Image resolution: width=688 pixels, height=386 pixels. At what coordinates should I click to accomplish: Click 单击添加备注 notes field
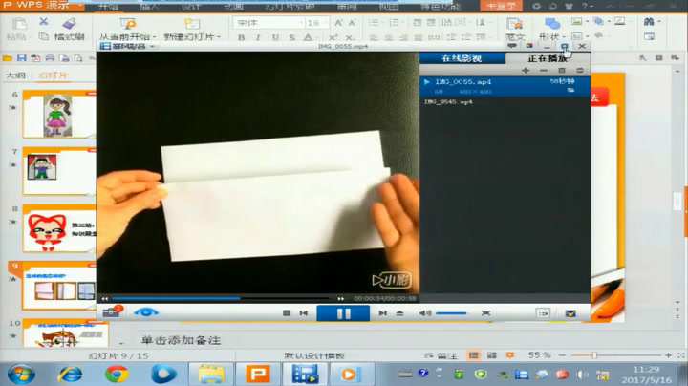pyautogui.click(x=183, y=339)
